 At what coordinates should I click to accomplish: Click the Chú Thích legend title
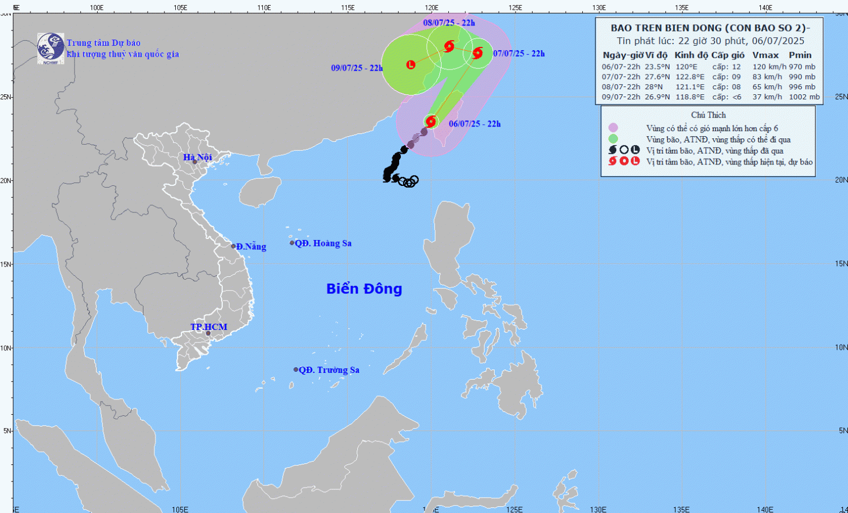click(x=708, y=115)
